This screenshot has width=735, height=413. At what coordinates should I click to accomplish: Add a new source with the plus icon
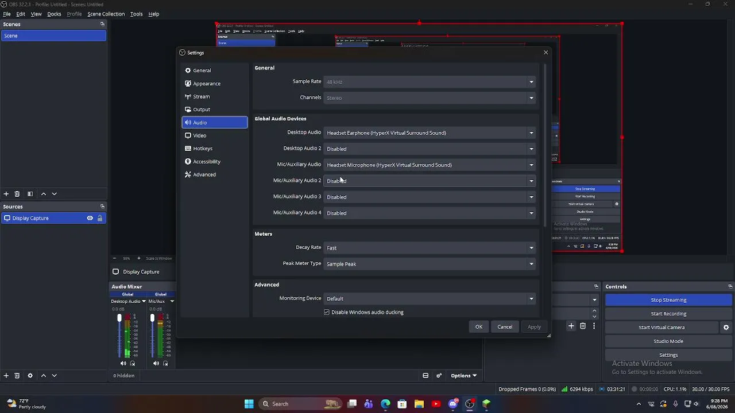6,376
